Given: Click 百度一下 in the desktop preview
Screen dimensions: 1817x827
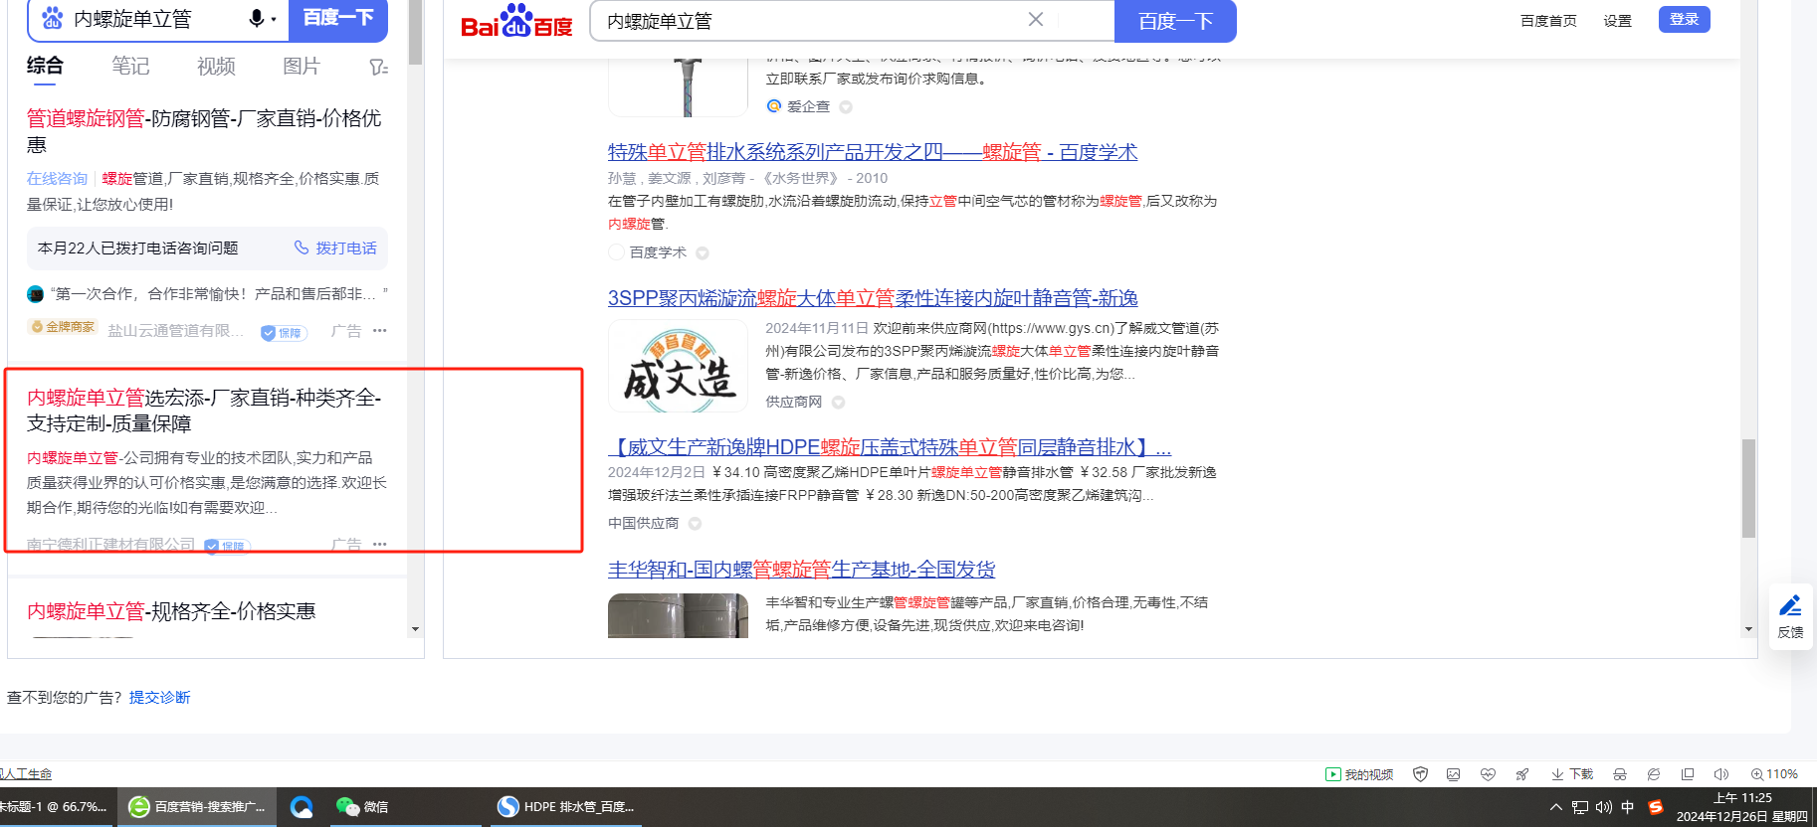Looking at the screenshot, I should pyautogui.click(x=1175, y=21).
